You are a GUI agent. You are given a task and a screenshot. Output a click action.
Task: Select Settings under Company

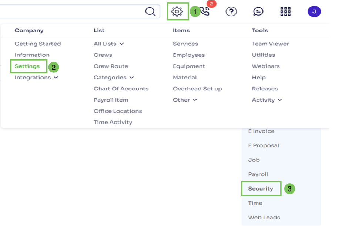coord(27,66)
